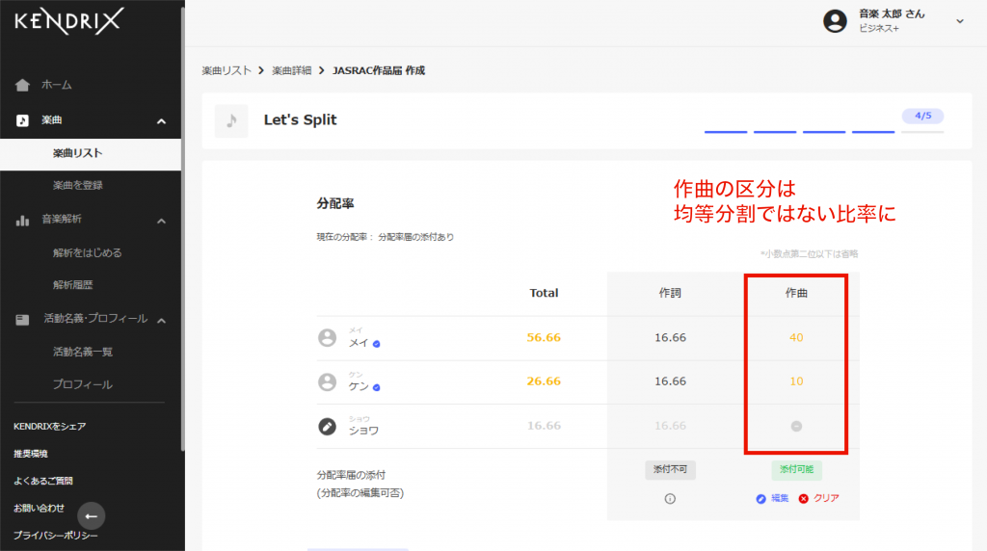Collapse the 楽曲 sidebar section
987x551 pixels.
[x=161, y=121]
